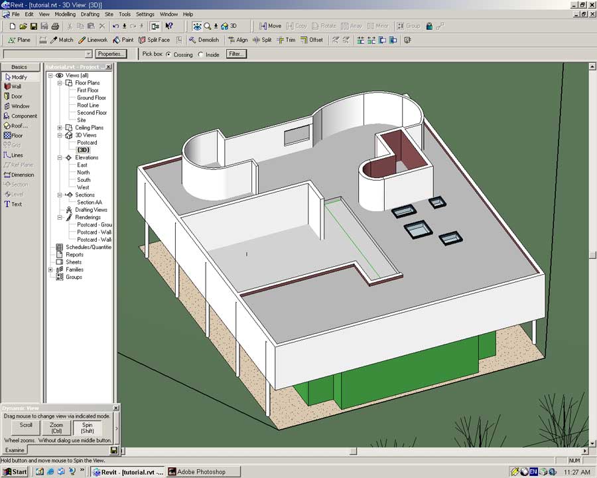Viewport: 597px width, 478px height.
Task: Select the Inside pick box option
Action: click(201, 54)
